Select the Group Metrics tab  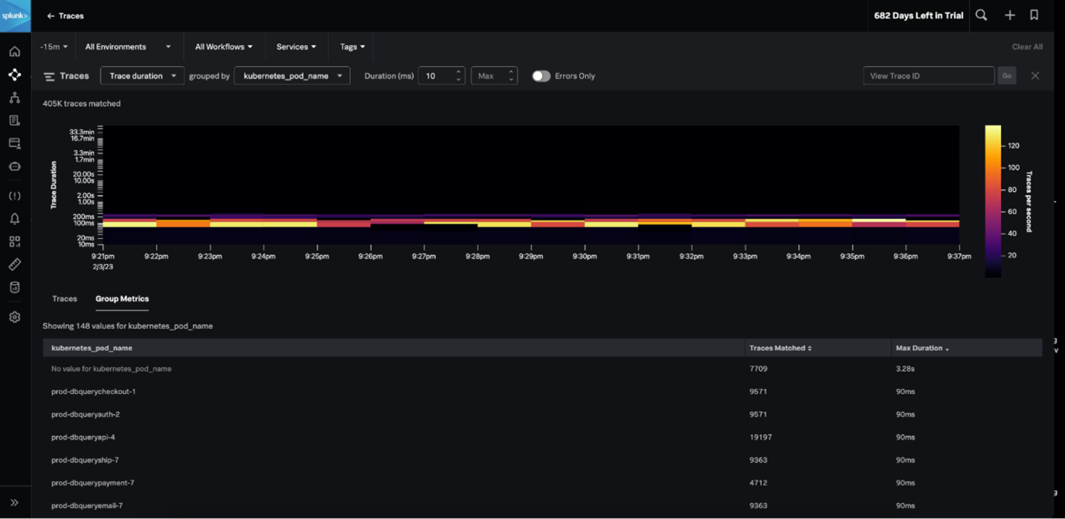[x=122, y=298]
